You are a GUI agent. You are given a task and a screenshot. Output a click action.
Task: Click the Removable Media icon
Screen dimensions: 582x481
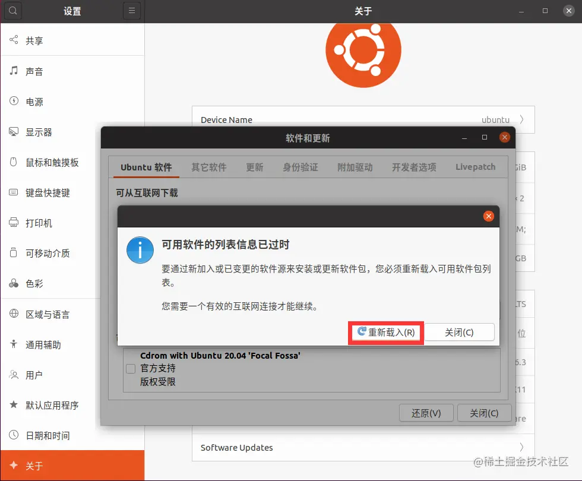pyautogui.click(x=13, y=252)
